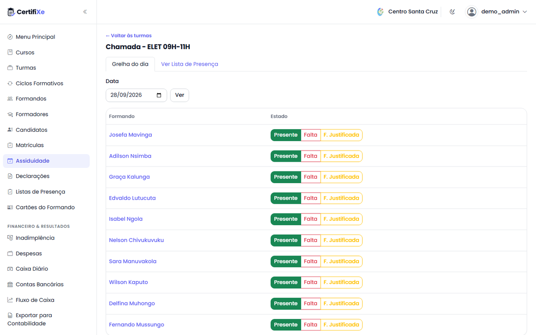Click the Ver button
The height and width of the screenshot is (335, 536).
pyautogui.click(x=180, y=95)
